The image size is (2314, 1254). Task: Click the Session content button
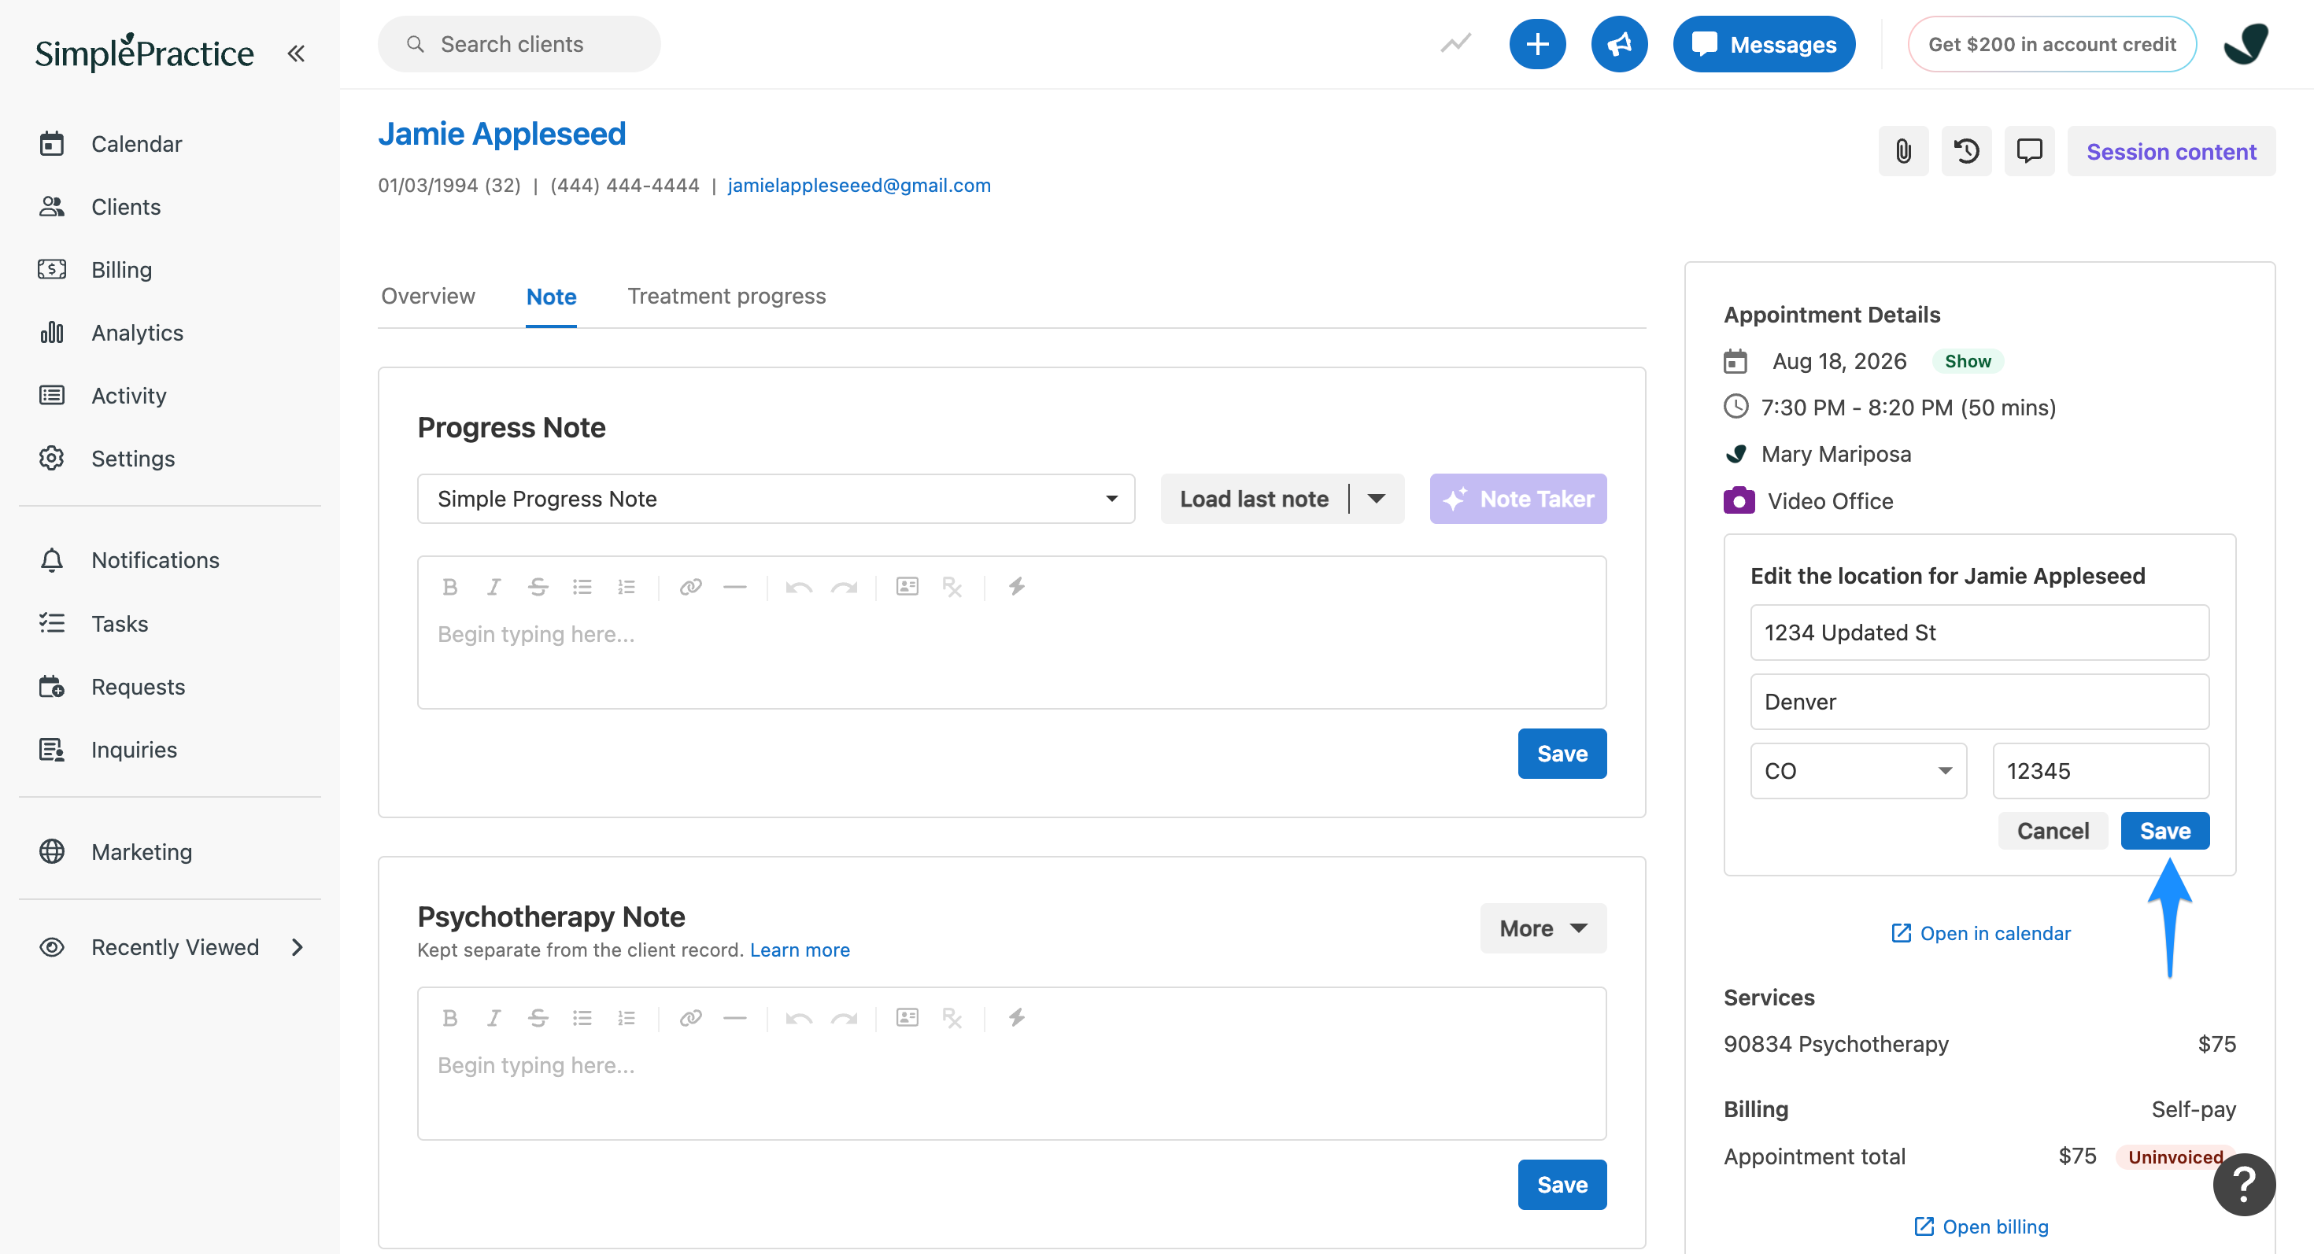[x=2170, y=151]
